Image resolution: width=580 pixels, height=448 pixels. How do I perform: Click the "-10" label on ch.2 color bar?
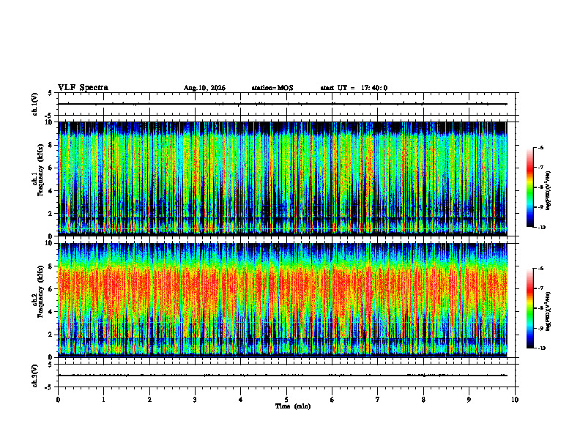click(x=542, y=348)
